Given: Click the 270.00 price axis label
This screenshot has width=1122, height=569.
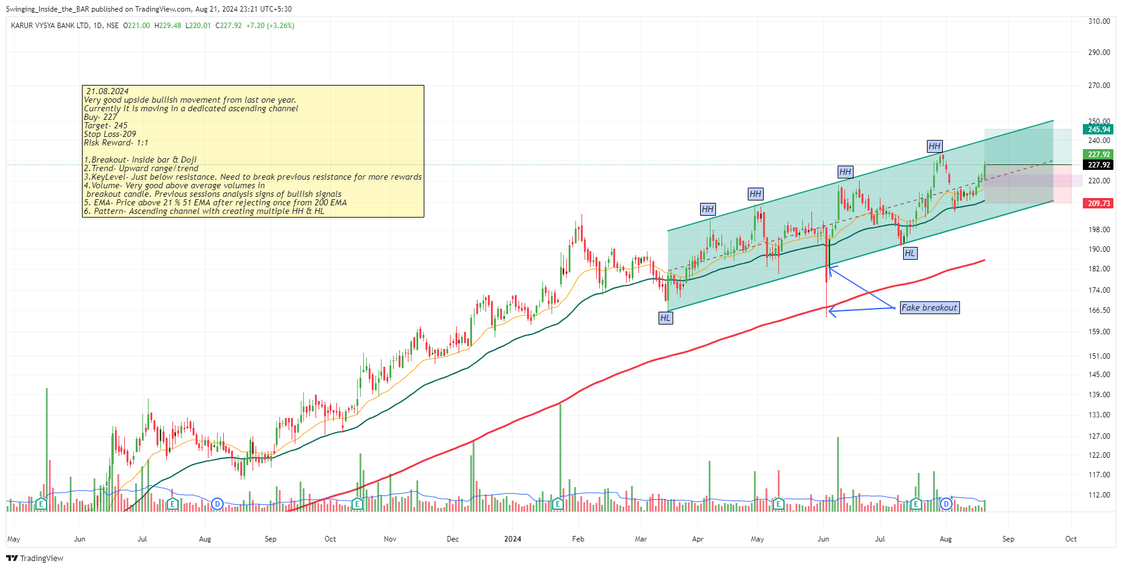Looking at the screenshot, I should click(x=1099, y=86).
